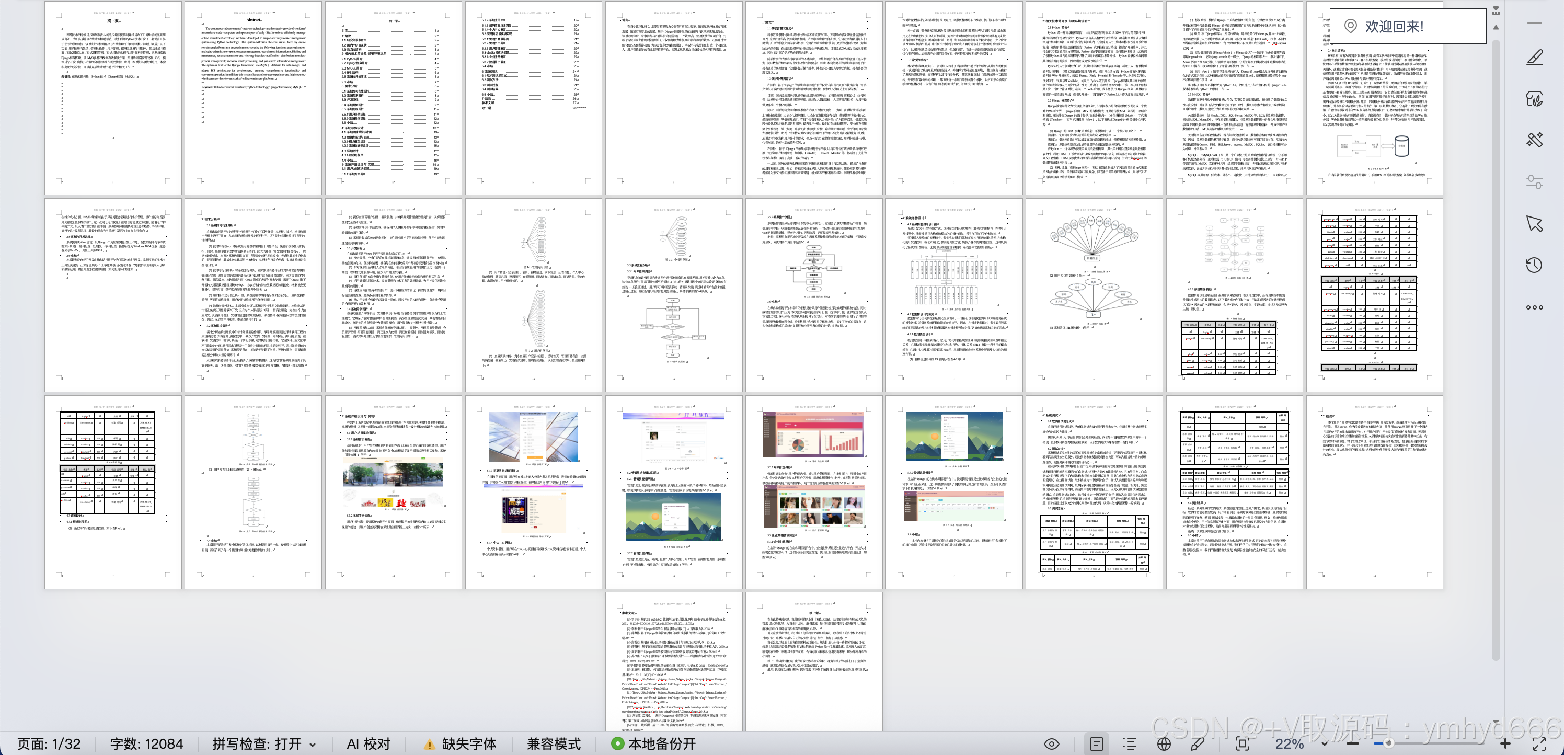
Task: Click the magic wand beautify icon
Action: pos(1534,140)
